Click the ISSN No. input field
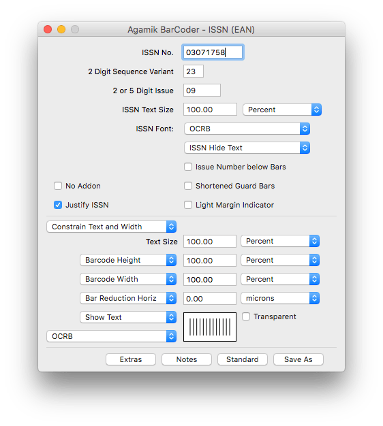Viewport: 383px width, 426px height. tap(213, 52)
